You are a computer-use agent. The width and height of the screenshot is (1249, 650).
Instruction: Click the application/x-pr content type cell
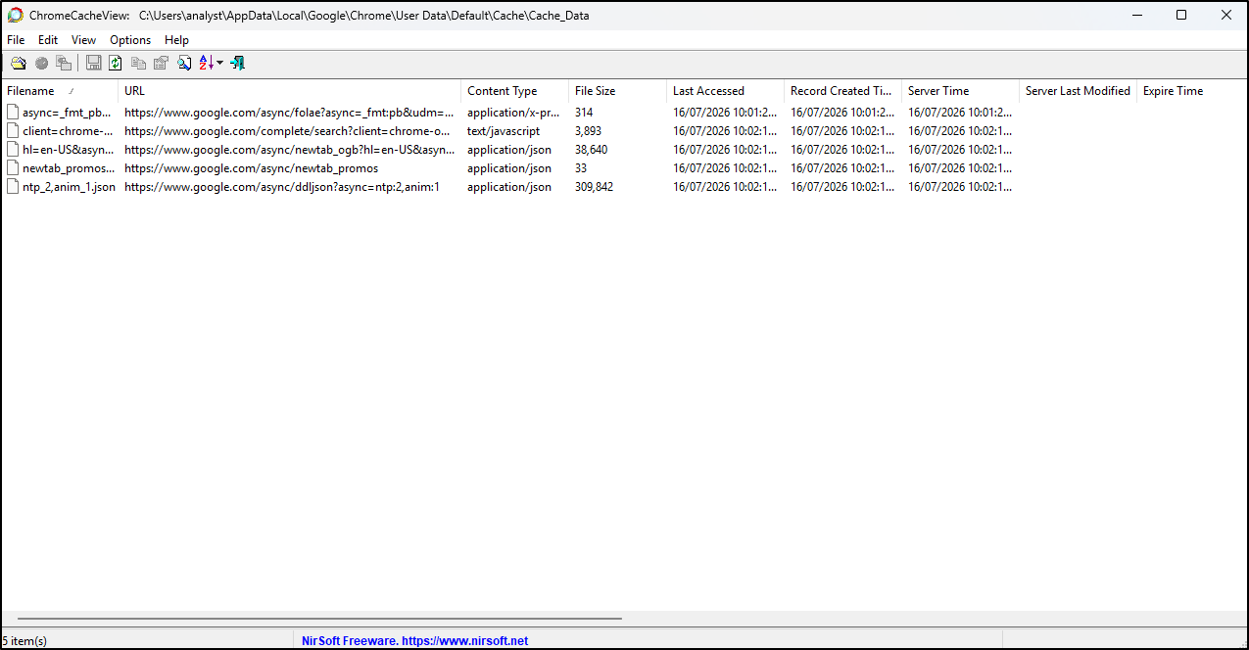(x=513, y=113)
